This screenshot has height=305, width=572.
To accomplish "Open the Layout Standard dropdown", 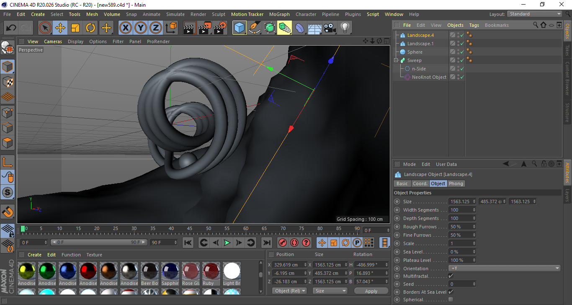I will pos(535,14).
